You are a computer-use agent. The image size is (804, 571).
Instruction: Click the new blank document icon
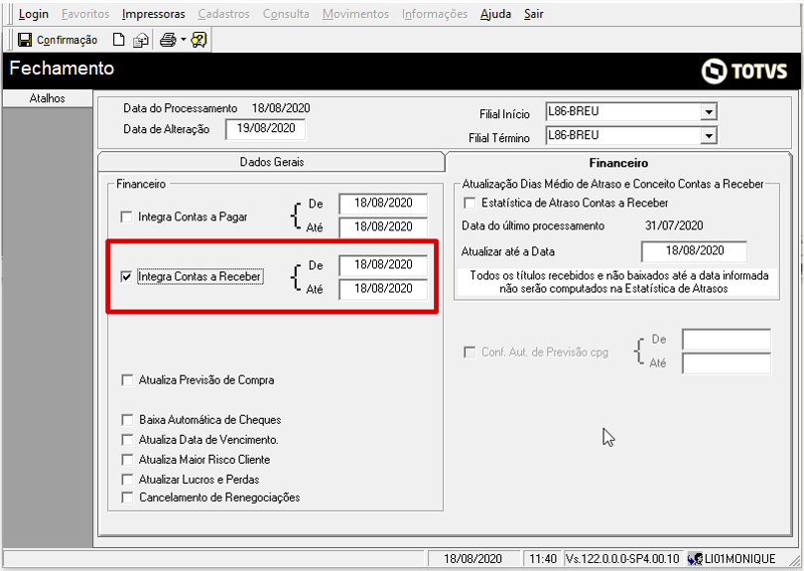(x=118, y=40)
